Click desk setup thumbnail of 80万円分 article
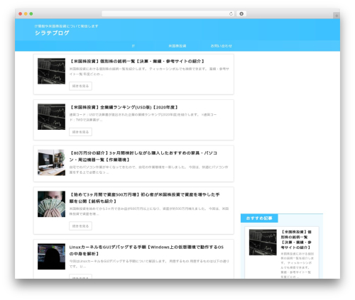Screen dimensions: 355x300 (x=51, y=162)
